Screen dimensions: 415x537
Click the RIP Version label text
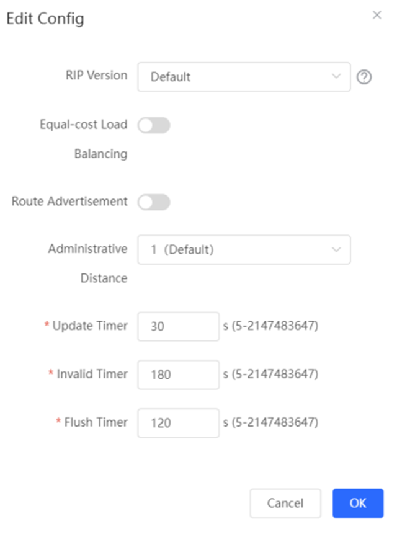[x=96, y=76]
